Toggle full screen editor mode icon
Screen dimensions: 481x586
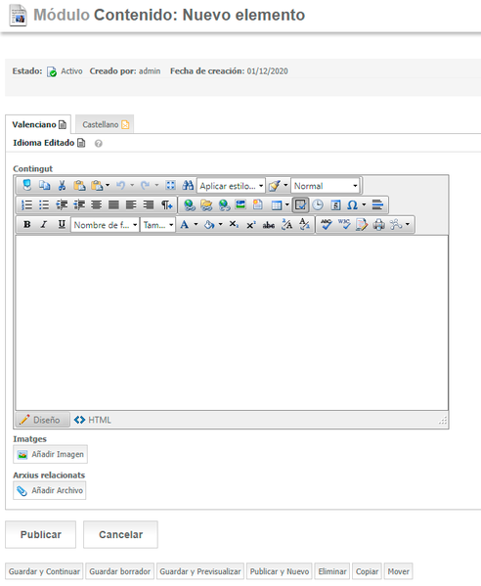coord(171,185)
